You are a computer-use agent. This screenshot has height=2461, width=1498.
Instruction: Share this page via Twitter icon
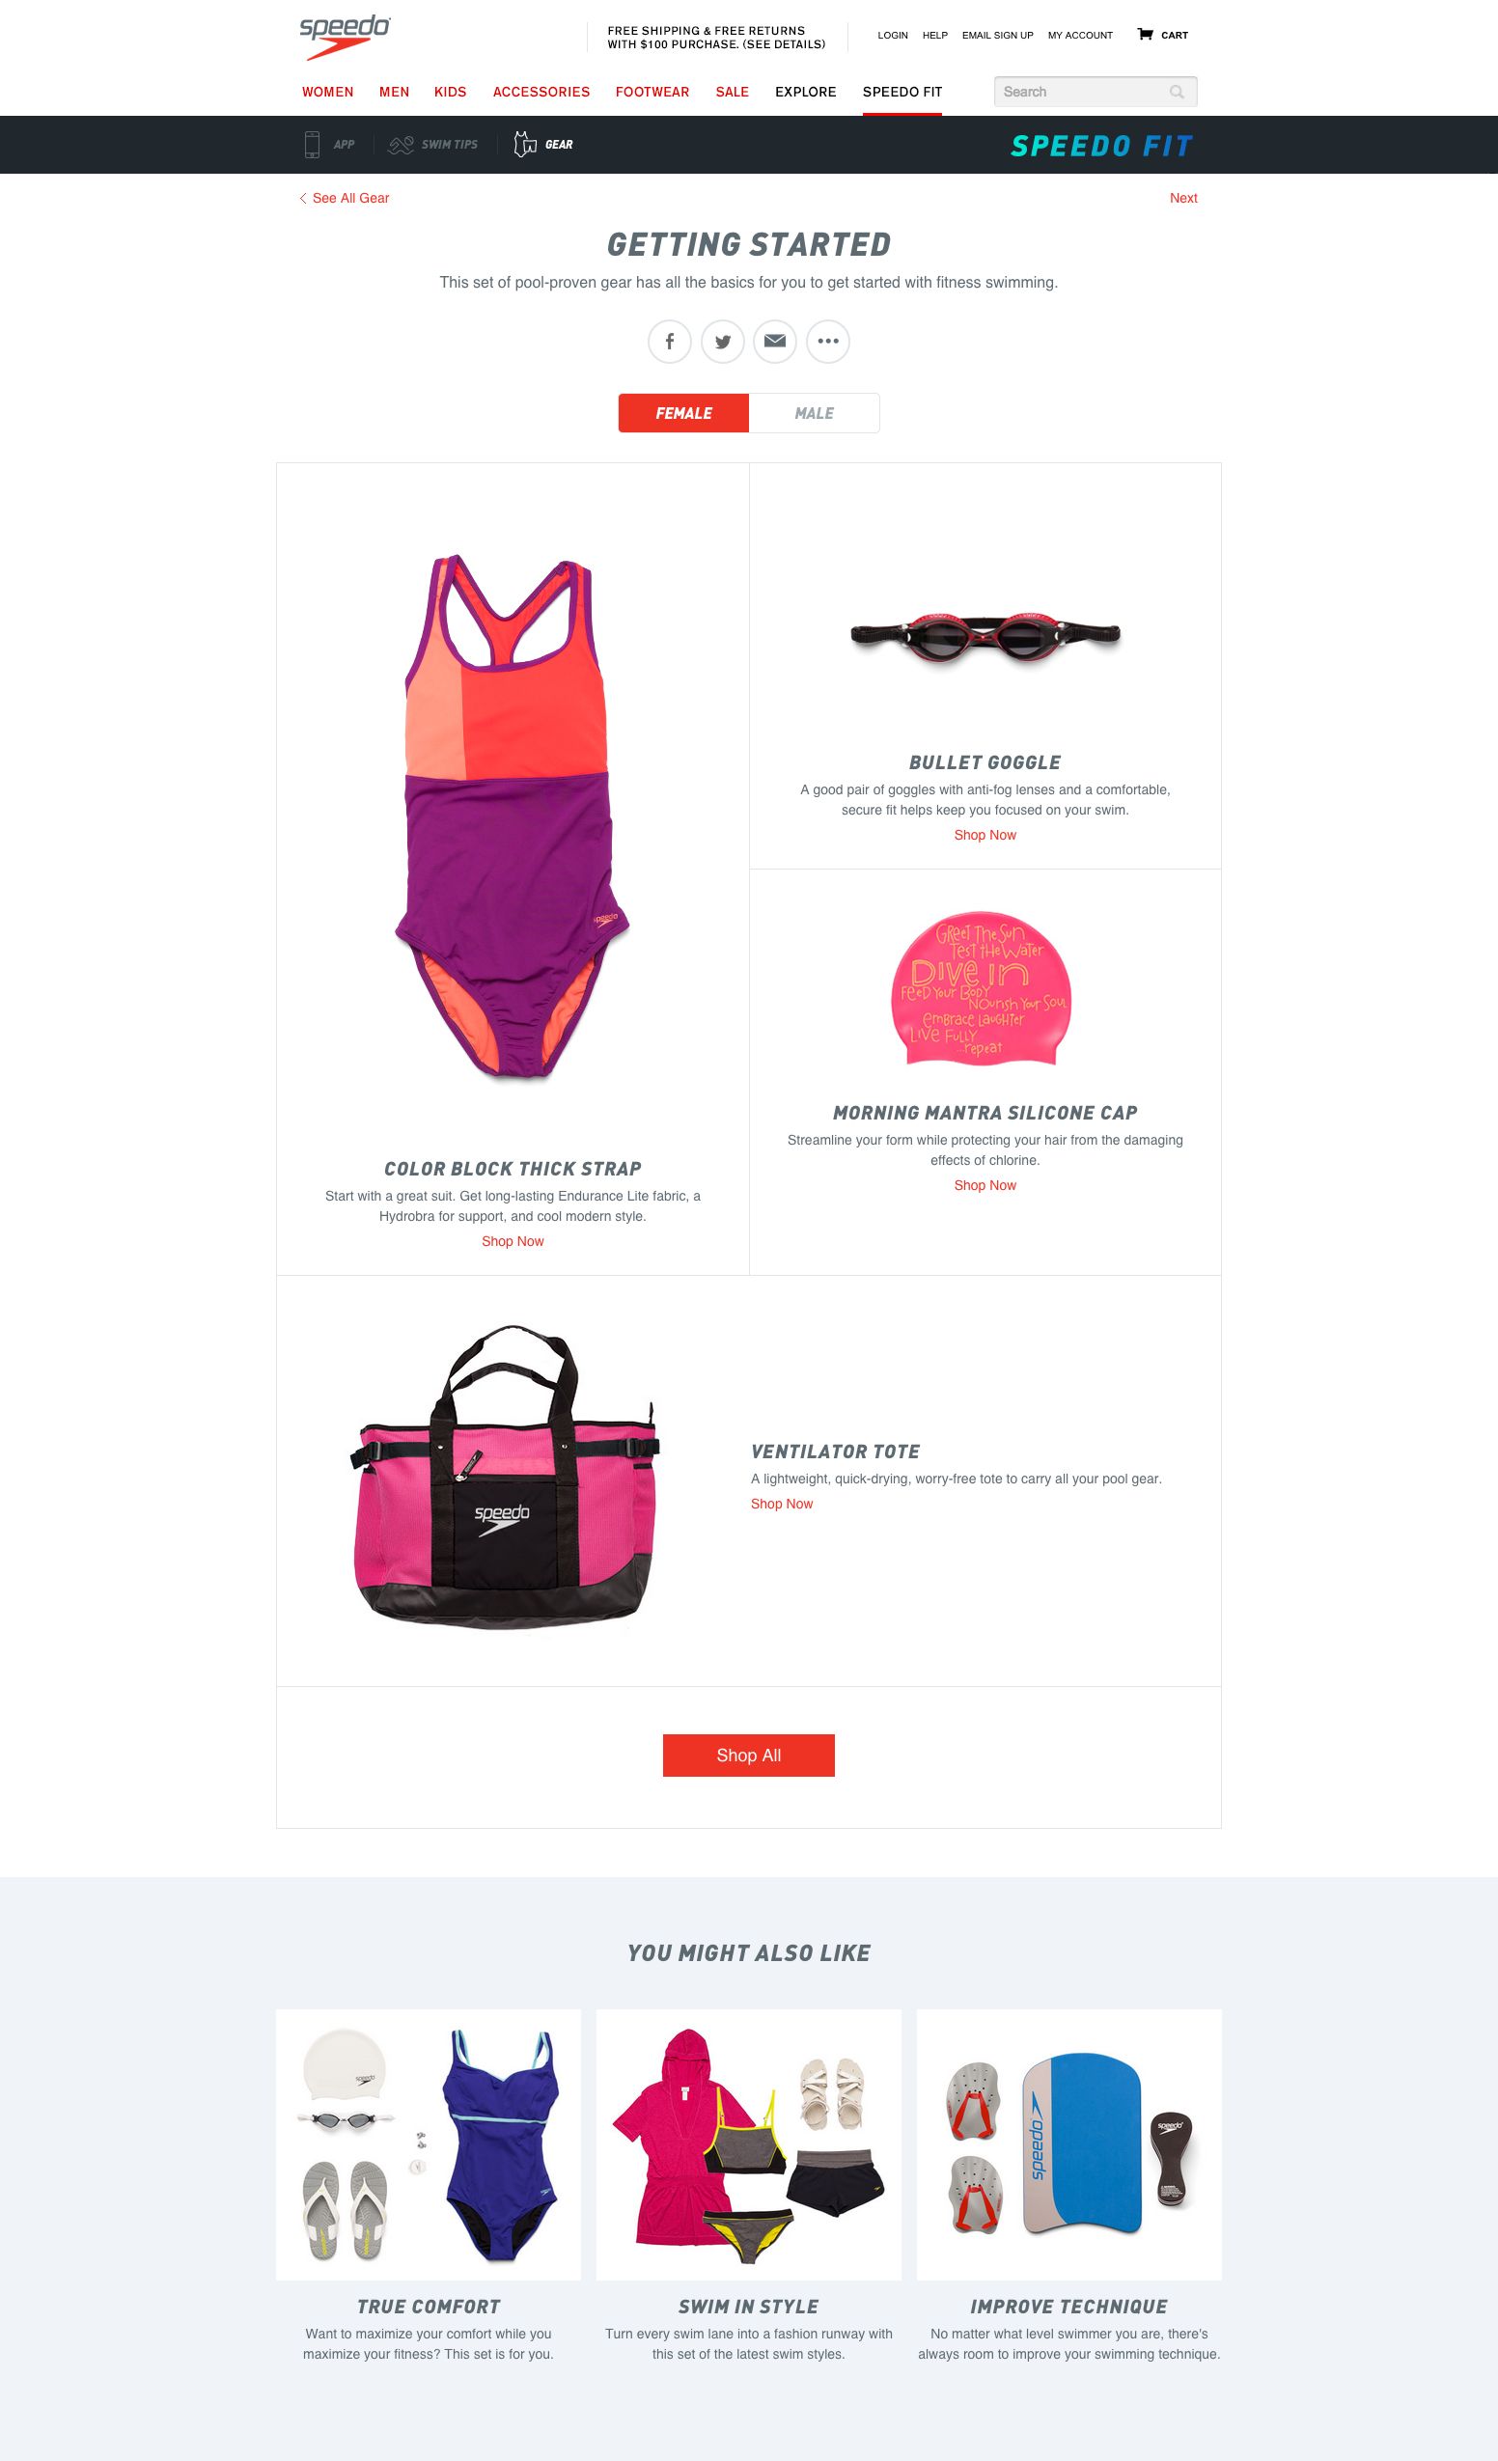(722, 342)
